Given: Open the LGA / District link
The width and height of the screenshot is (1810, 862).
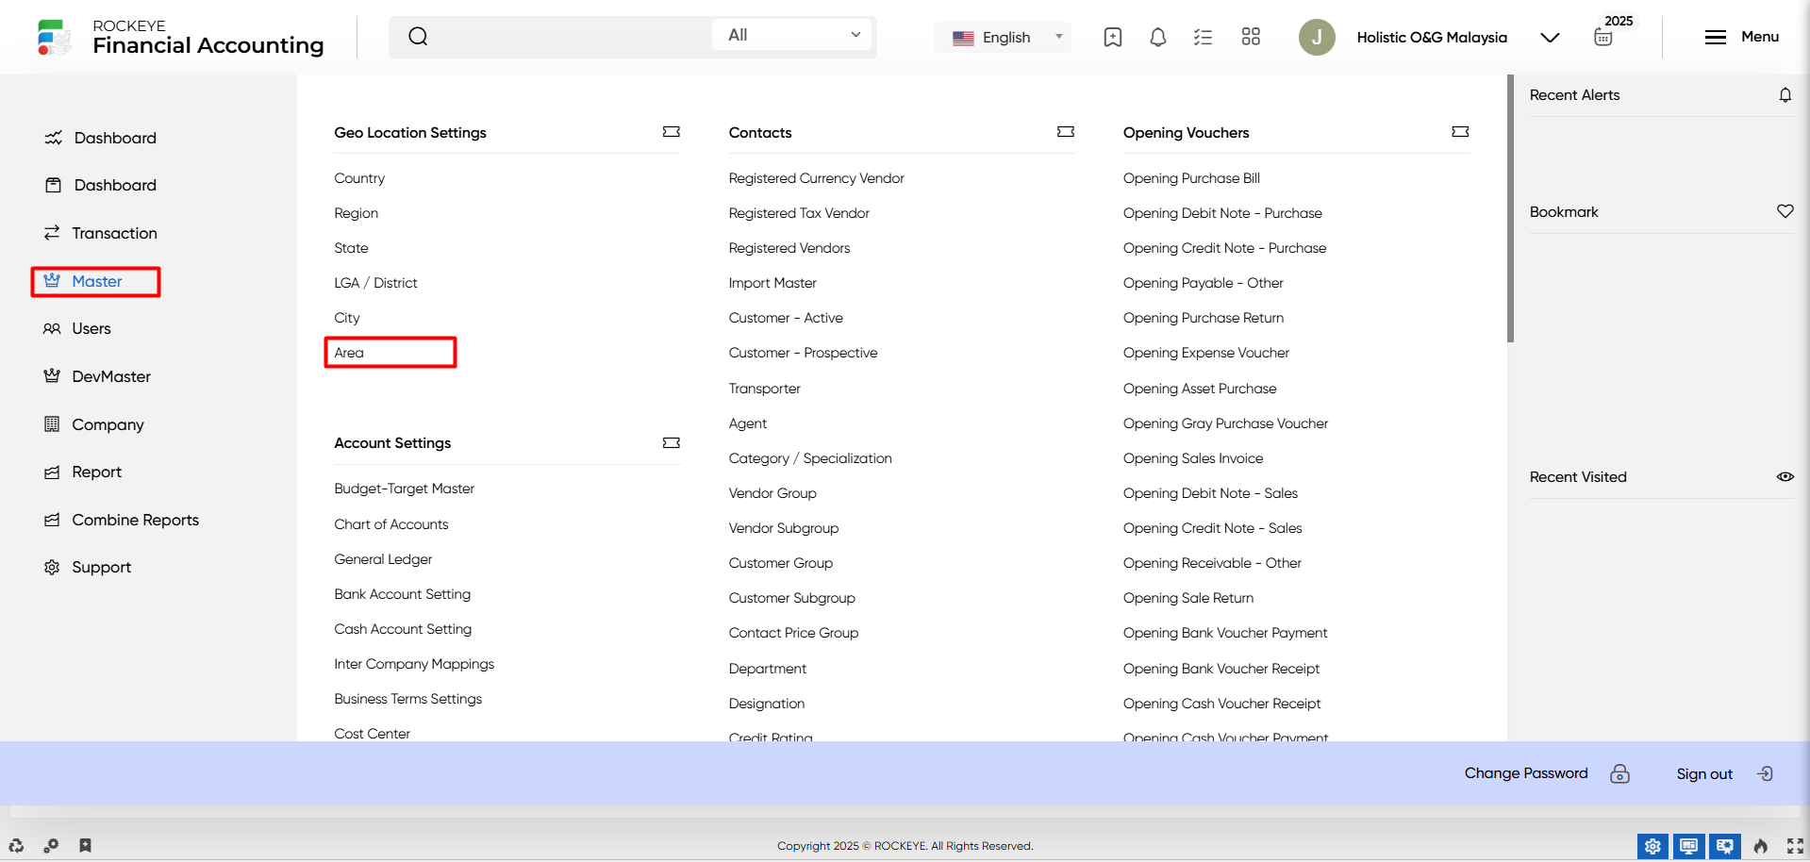Looking at the screenshot, I should pyautogui.click(x=375, y=283).
